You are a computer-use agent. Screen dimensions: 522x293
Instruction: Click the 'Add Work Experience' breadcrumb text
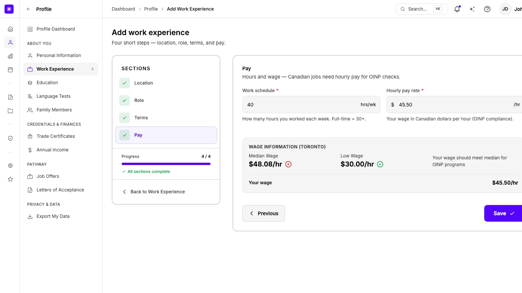point(190,9)
